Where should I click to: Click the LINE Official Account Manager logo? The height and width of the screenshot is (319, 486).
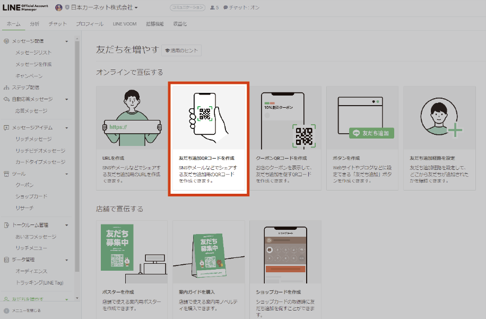[25, 7]
